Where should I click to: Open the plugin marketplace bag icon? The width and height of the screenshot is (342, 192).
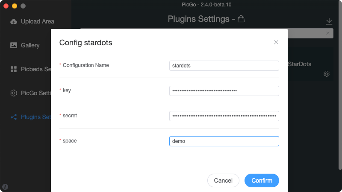pyautogui.click(x=241, y=19)
